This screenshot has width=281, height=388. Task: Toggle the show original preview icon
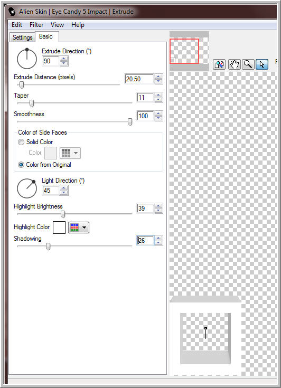point(219,64)
